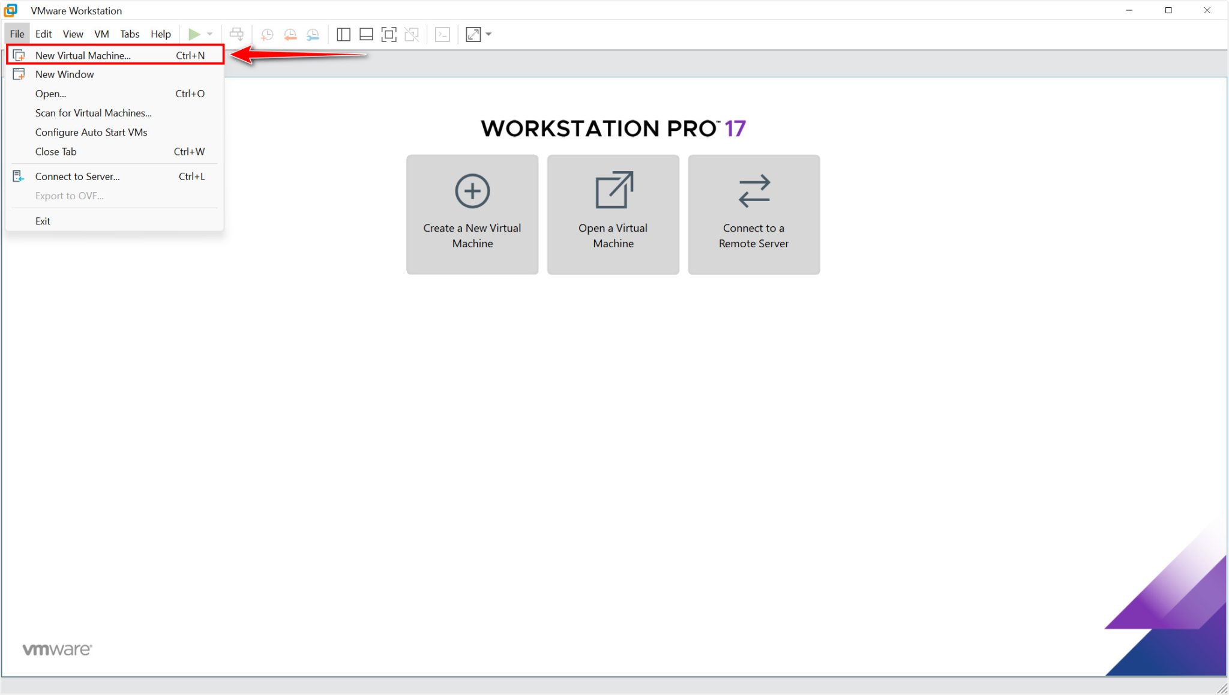Enter full screen mode via the toolbar
The image size is (1229, 695).
coord(389,34)
